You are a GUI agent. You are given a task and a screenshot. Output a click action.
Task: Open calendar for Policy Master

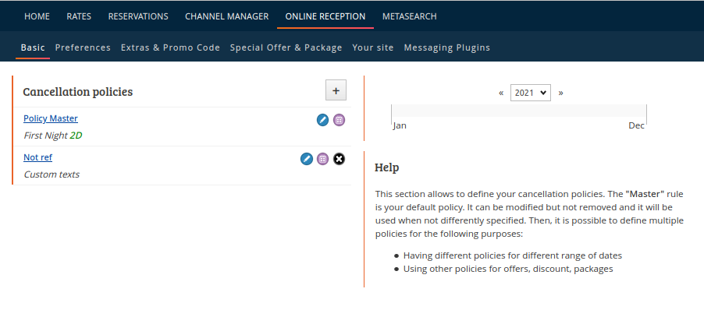[339, 120]
